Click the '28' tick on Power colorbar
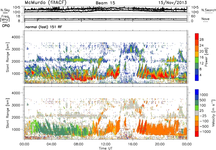The width and height of the screenshot is (216, 150). coord(201,40)
